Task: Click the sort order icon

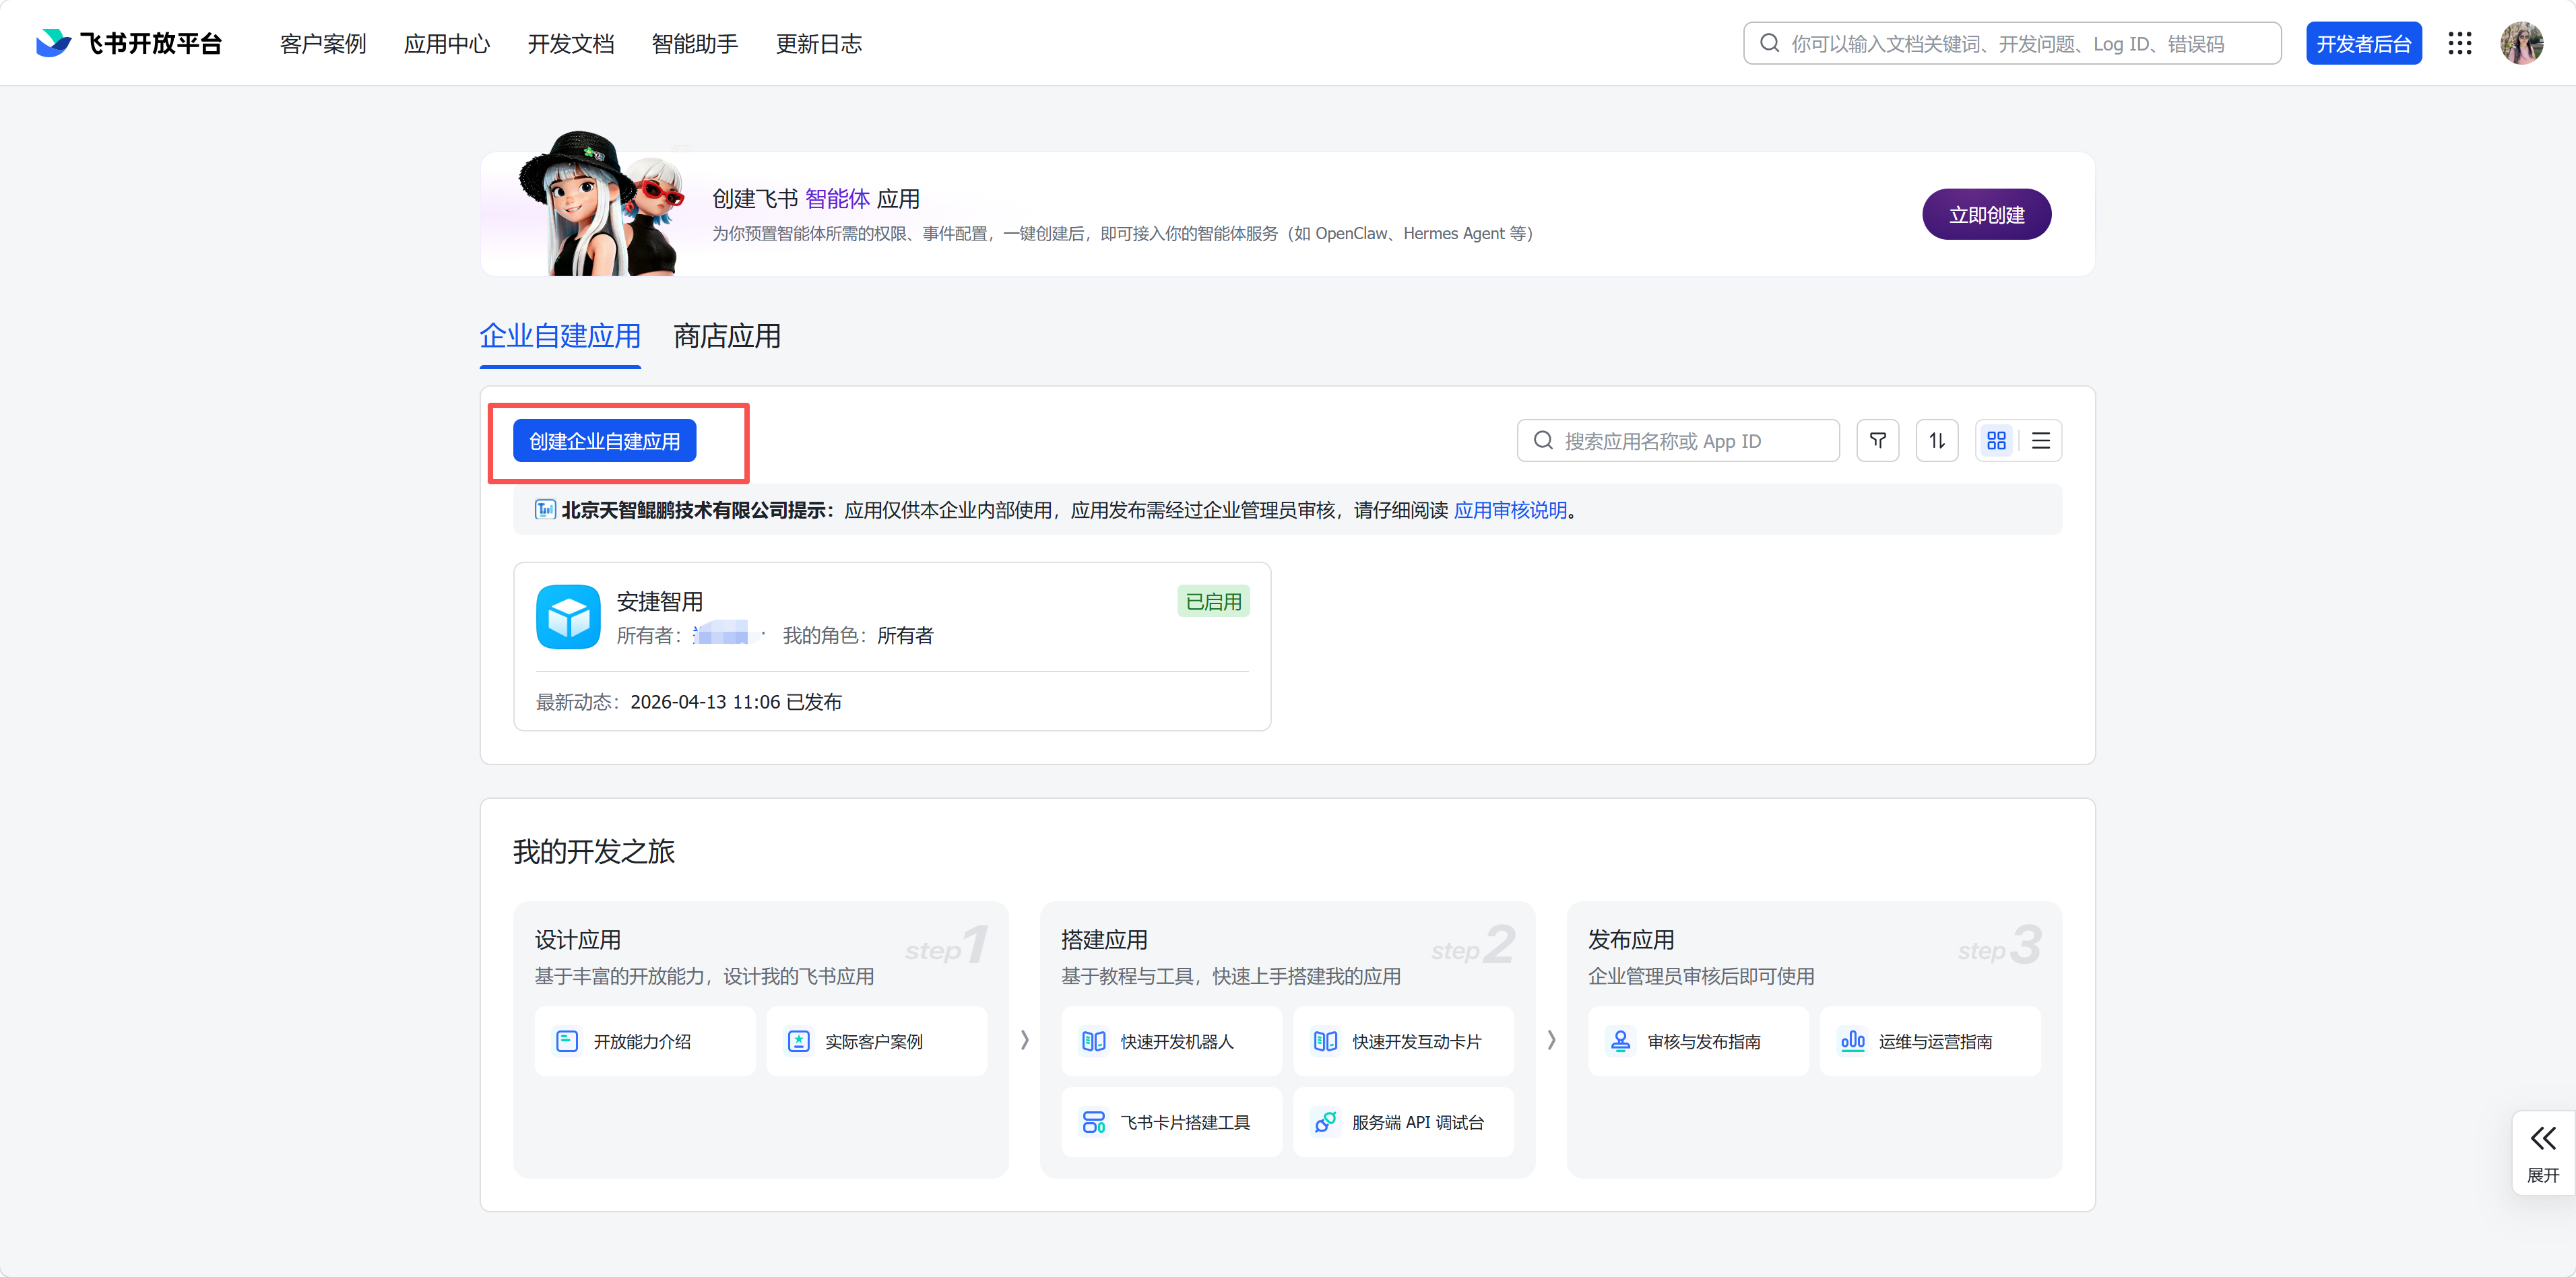Action: point(1936,441)
